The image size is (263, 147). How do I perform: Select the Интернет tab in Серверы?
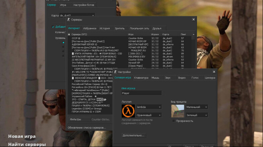(74, 28)
